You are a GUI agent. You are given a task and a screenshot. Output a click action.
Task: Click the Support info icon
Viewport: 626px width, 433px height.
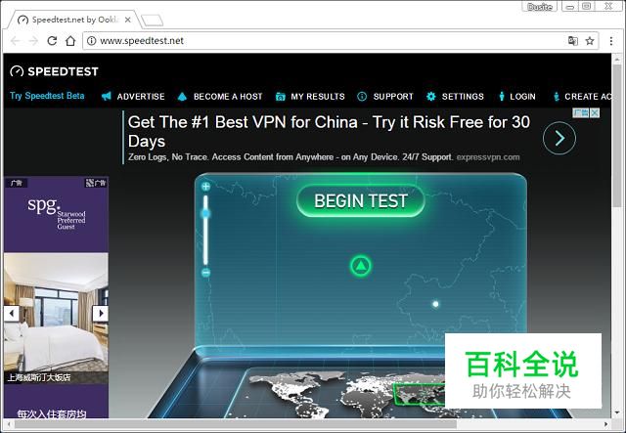point(362,96)
